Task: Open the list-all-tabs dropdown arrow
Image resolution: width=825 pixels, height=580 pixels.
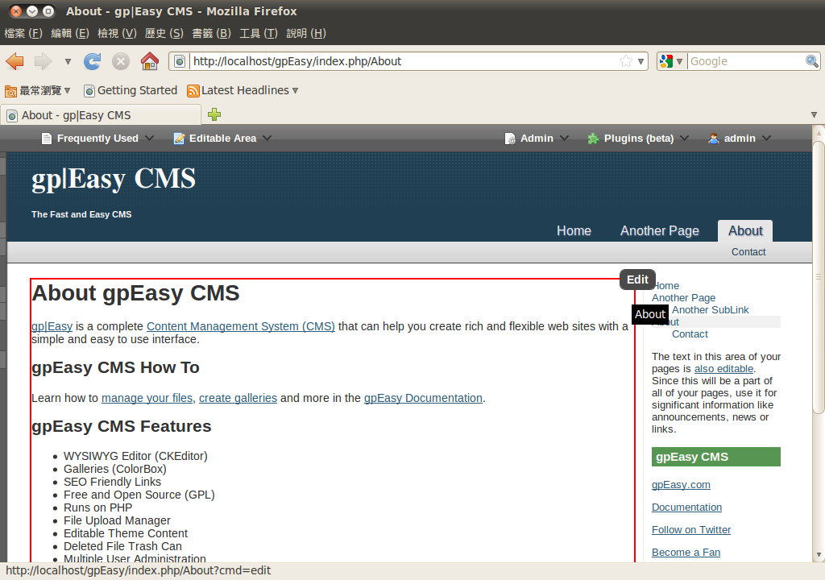Action: 814,114
